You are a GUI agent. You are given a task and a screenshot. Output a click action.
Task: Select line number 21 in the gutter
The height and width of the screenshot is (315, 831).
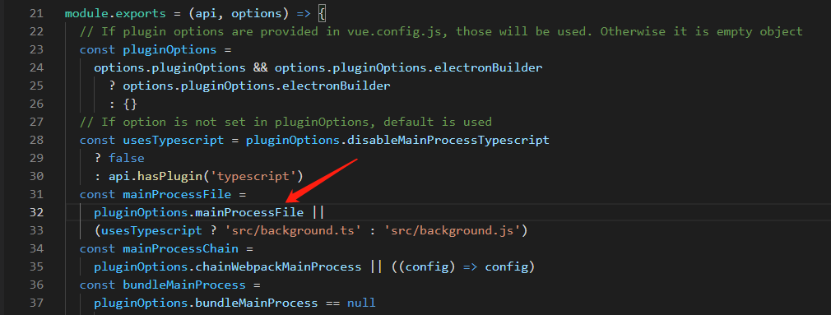tap(36, 13)
